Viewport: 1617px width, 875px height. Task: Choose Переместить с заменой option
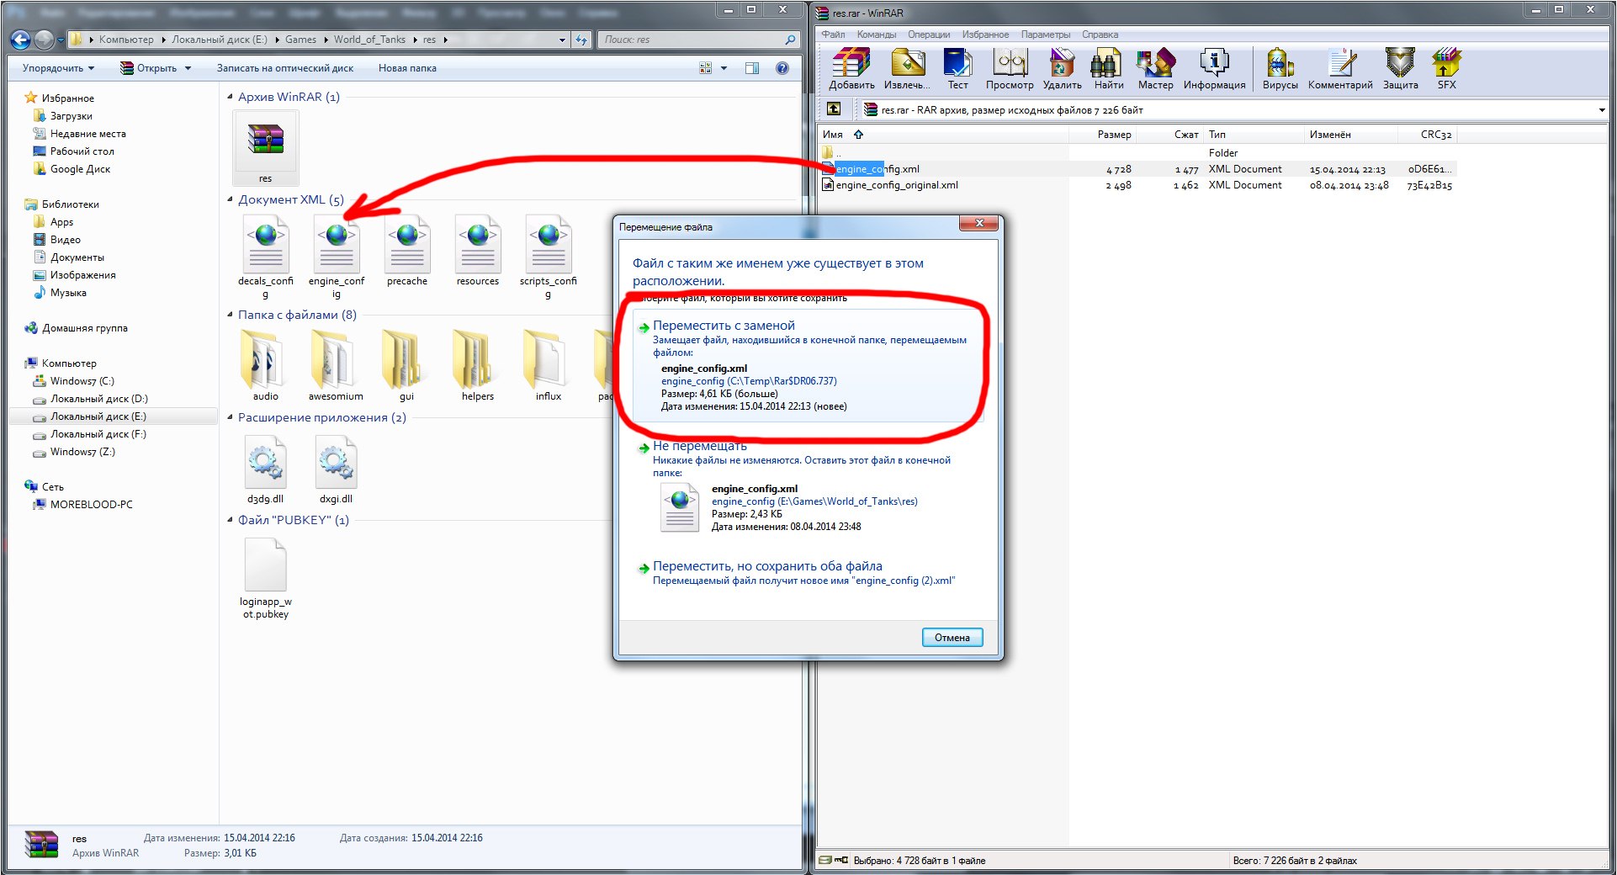(808, 366)
